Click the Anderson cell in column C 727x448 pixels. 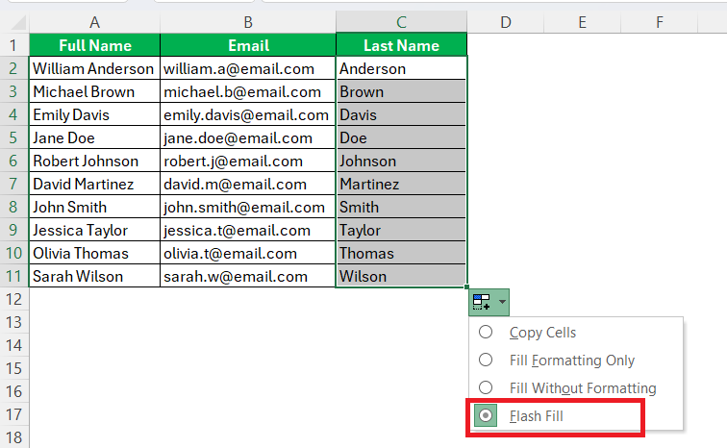[x=402, y=68]
